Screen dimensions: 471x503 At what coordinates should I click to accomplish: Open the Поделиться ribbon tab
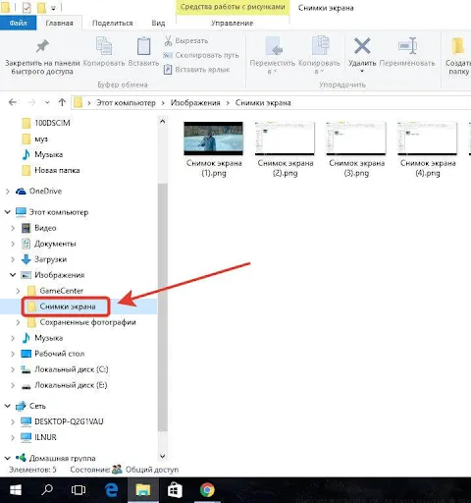coord(113,23)
